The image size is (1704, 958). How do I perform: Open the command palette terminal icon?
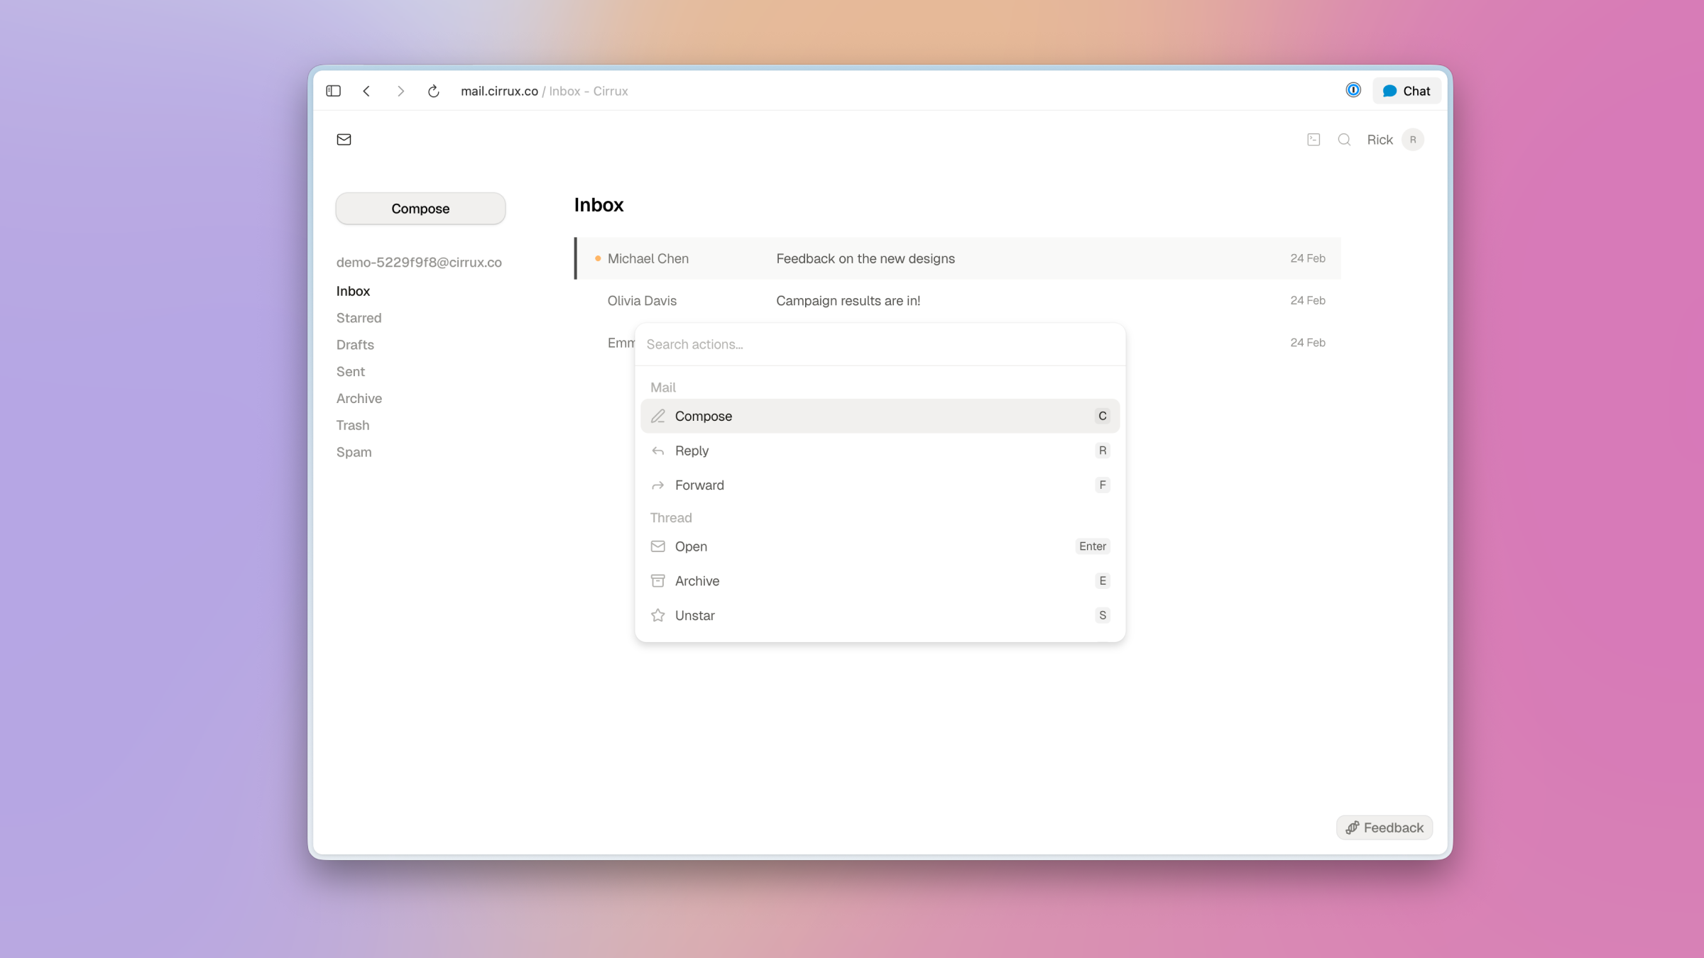click(1313, 140)
